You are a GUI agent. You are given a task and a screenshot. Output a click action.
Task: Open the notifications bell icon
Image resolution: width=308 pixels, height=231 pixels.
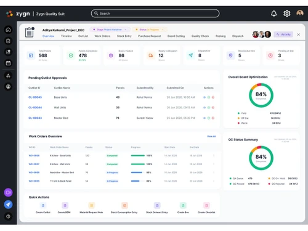(274, 14)
